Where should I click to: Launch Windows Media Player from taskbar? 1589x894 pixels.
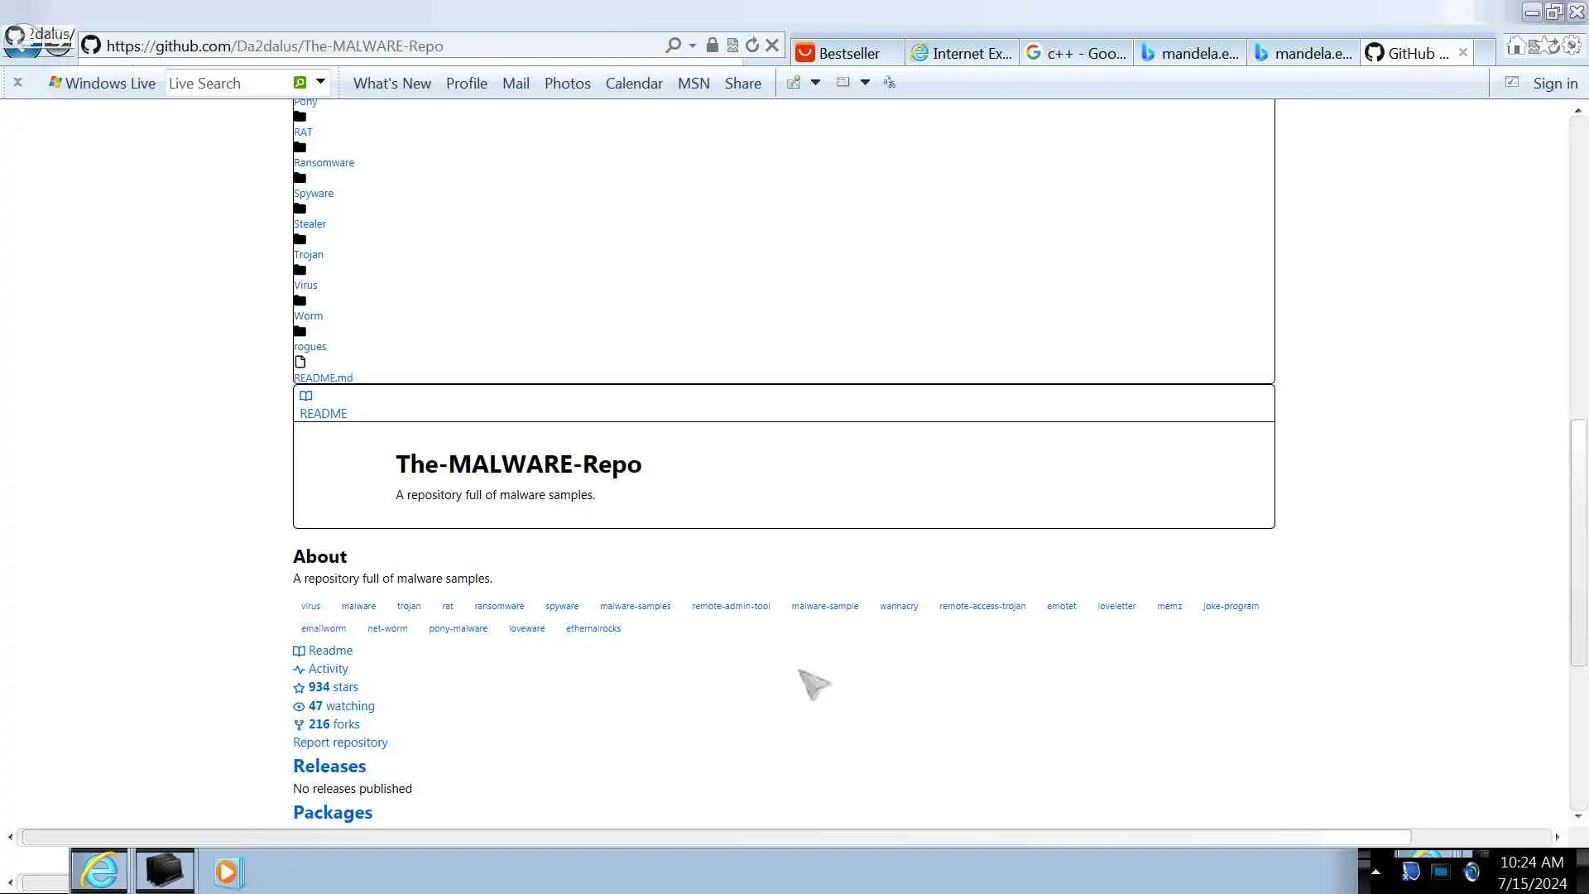[x=228, y=872]
